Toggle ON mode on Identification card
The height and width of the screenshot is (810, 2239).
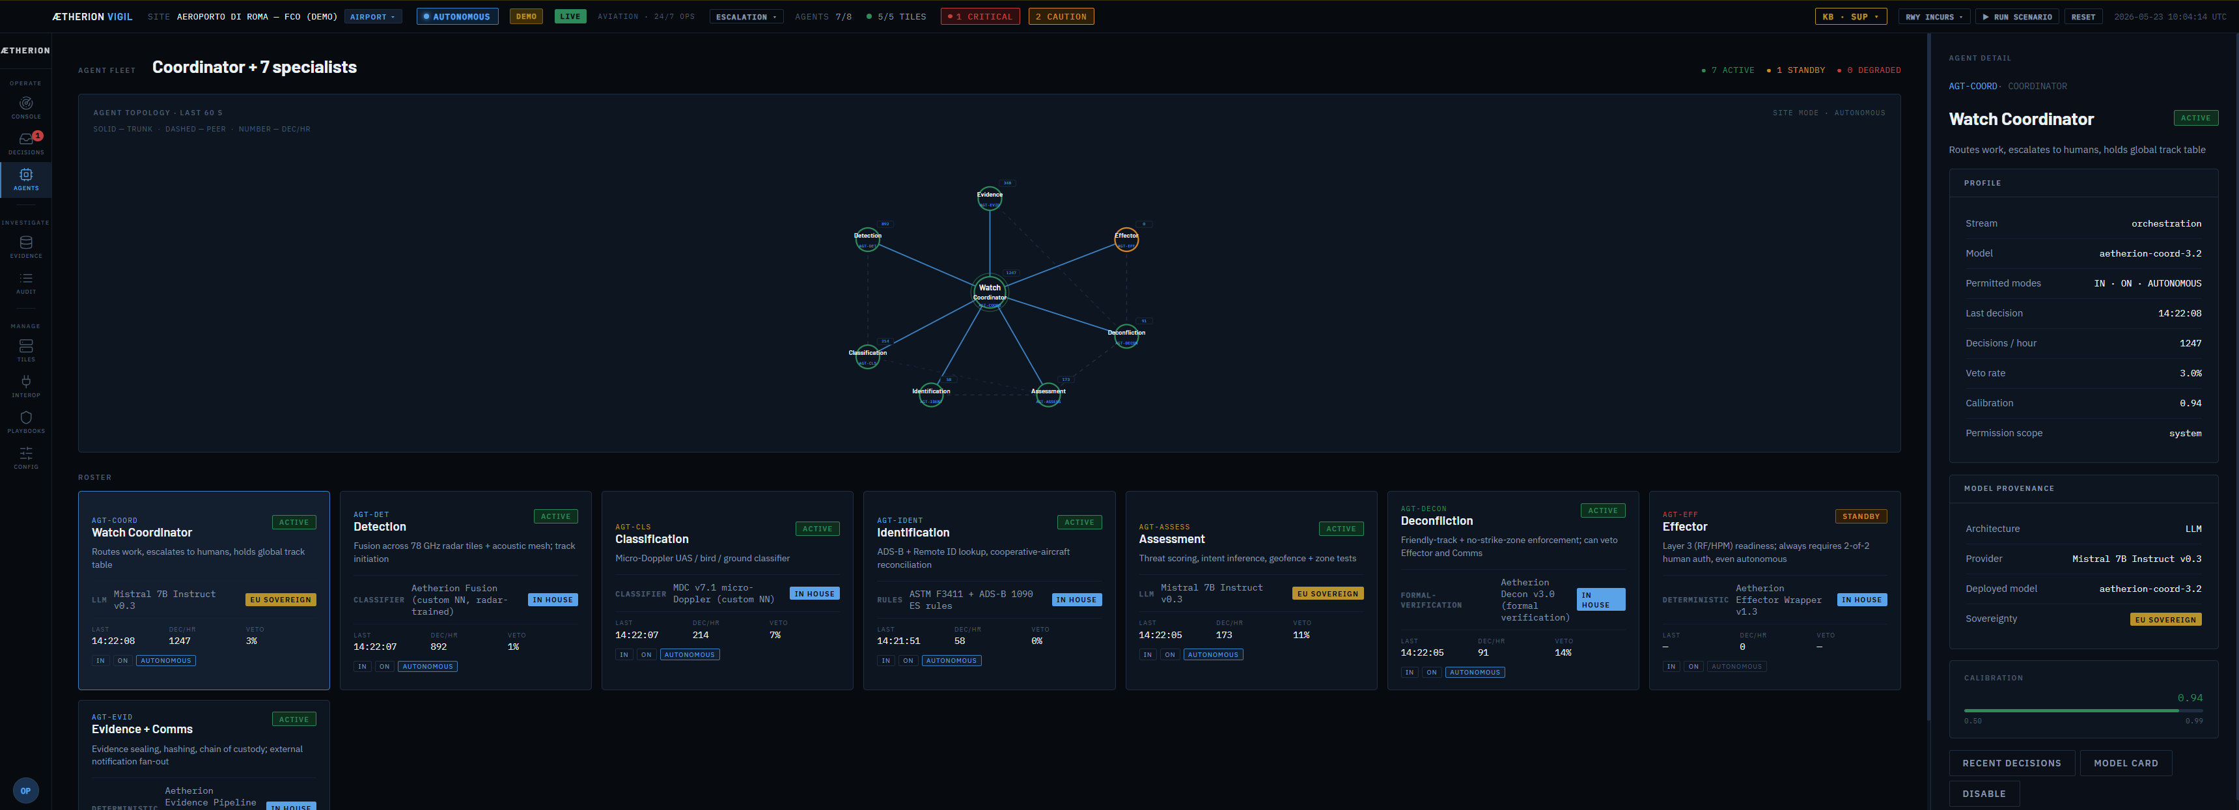(x=908, y=660)
